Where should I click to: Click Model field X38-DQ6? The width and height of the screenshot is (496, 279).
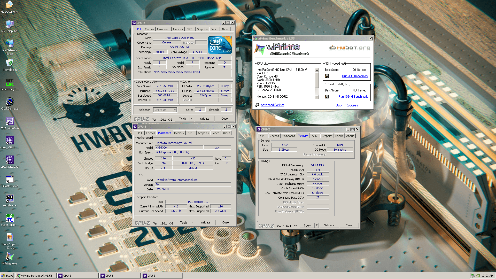click(179, 148)
